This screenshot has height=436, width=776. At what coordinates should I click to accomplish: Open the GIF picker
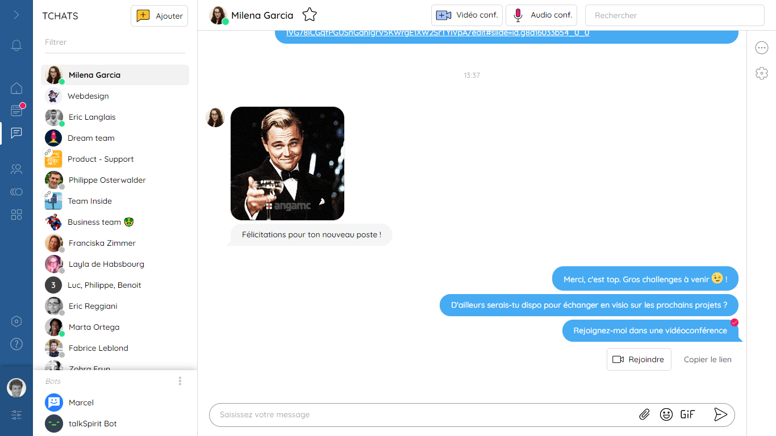click(687, 414)
